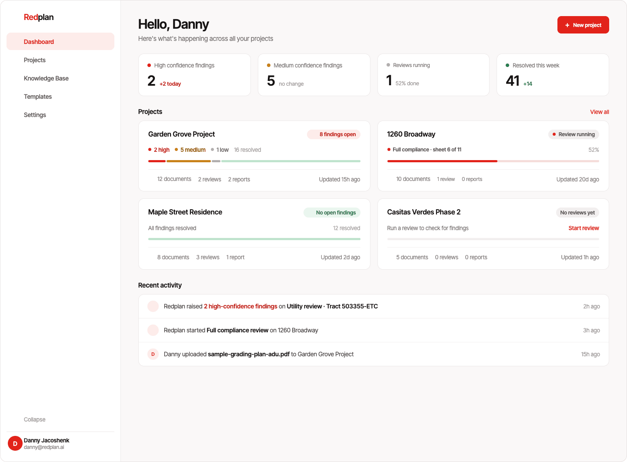Screen dimensions: 627x462
Task: Click the "Review running" badge on 1260 Broadway
Action: [x=574, y=134]
